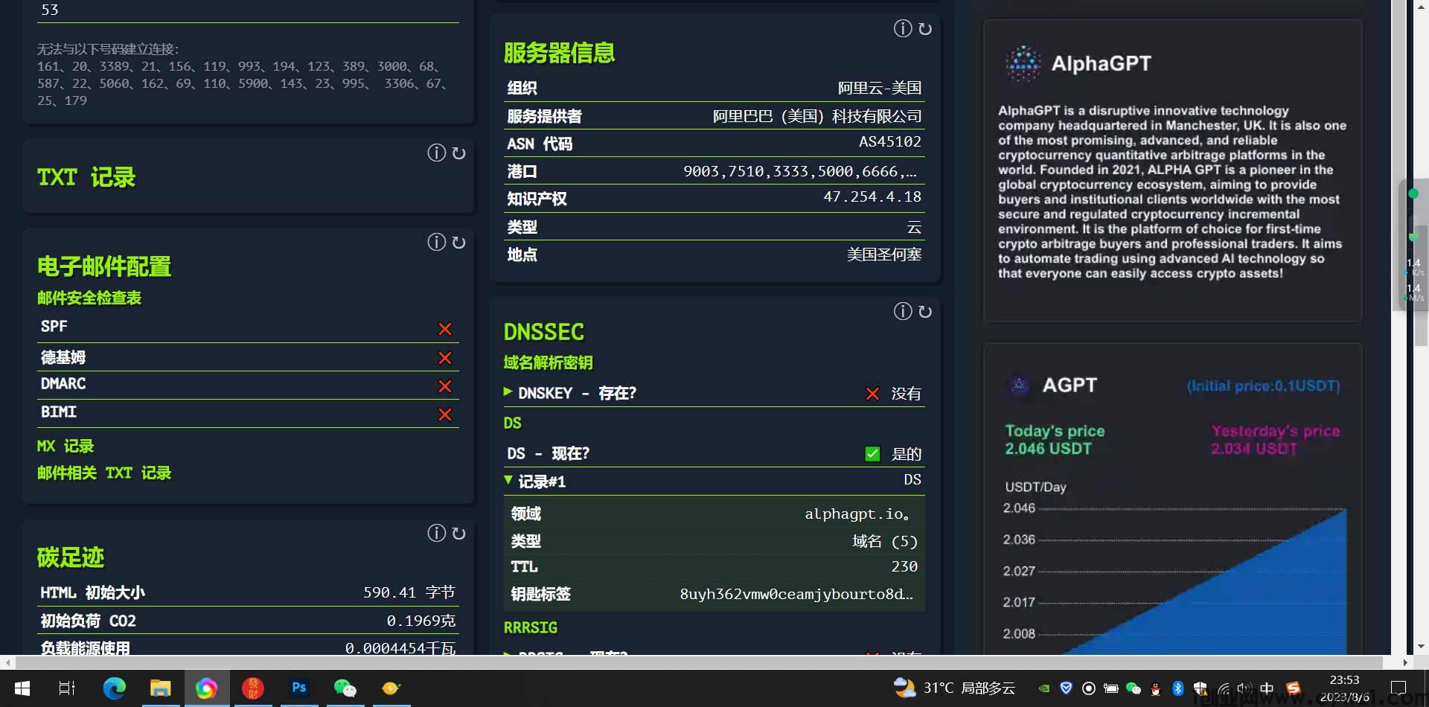The width and height of the screenshot is (1429, 707).
Task: Open info icon for 碳足迹 card
Action: pos(436,533)
